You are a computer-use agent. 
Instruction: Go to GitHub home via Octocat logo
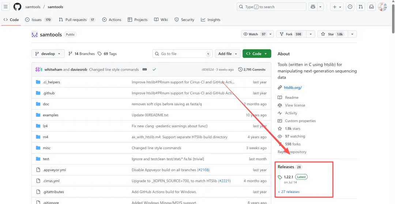[18, 7]
